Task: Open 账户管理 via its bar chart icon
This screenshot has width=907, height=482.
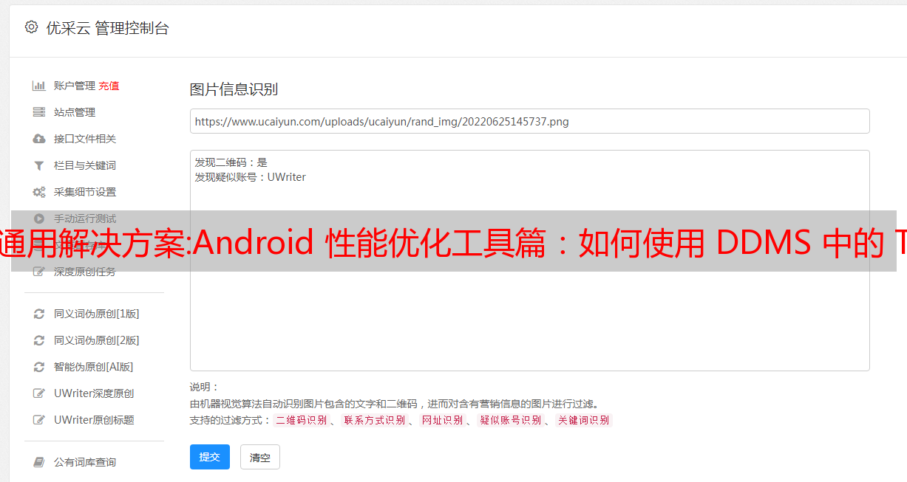Action: tap(39, 86)
